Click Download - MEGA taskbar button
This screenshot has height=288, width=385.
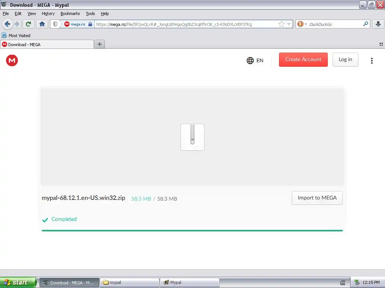point(69,282)
